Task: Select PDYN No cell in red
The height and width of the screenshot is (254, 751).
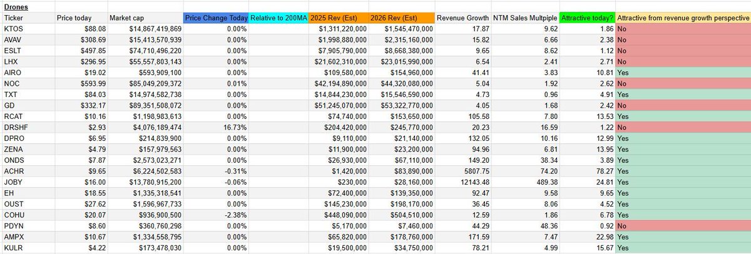Action: (683, 226)
